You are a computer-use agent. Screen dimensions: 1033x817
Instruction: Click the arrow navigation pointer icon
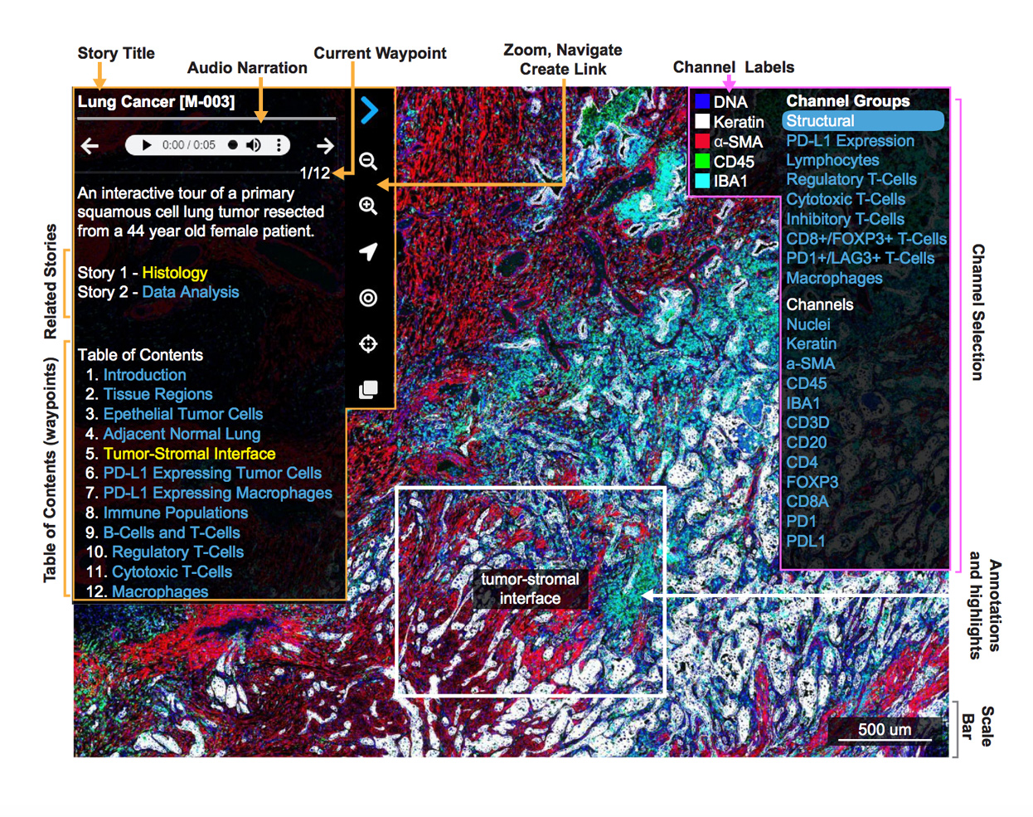pyautogui.click(x=368, y=251)
